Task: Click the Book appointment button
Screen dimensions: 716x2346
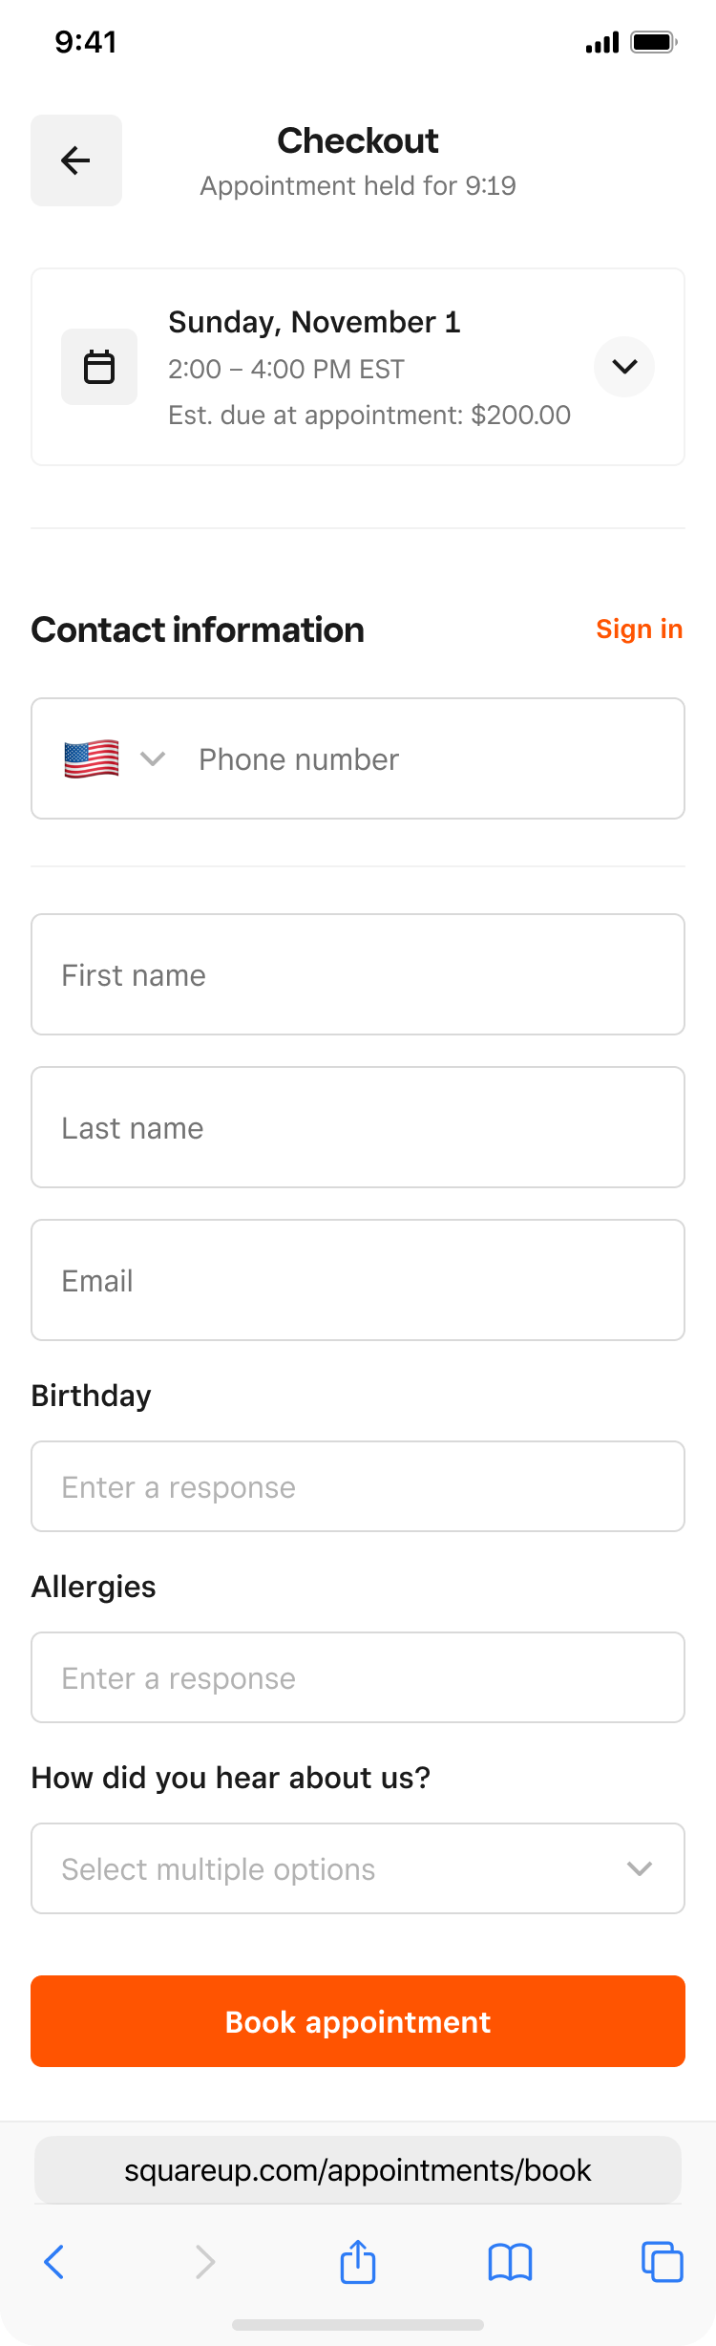Action: [x=358, y=2021]
